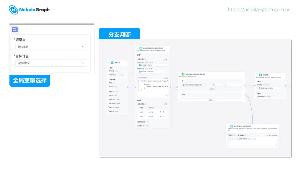Click the green code node icon
The height and width of the screenshot is (169, 301).
(141, 48)
